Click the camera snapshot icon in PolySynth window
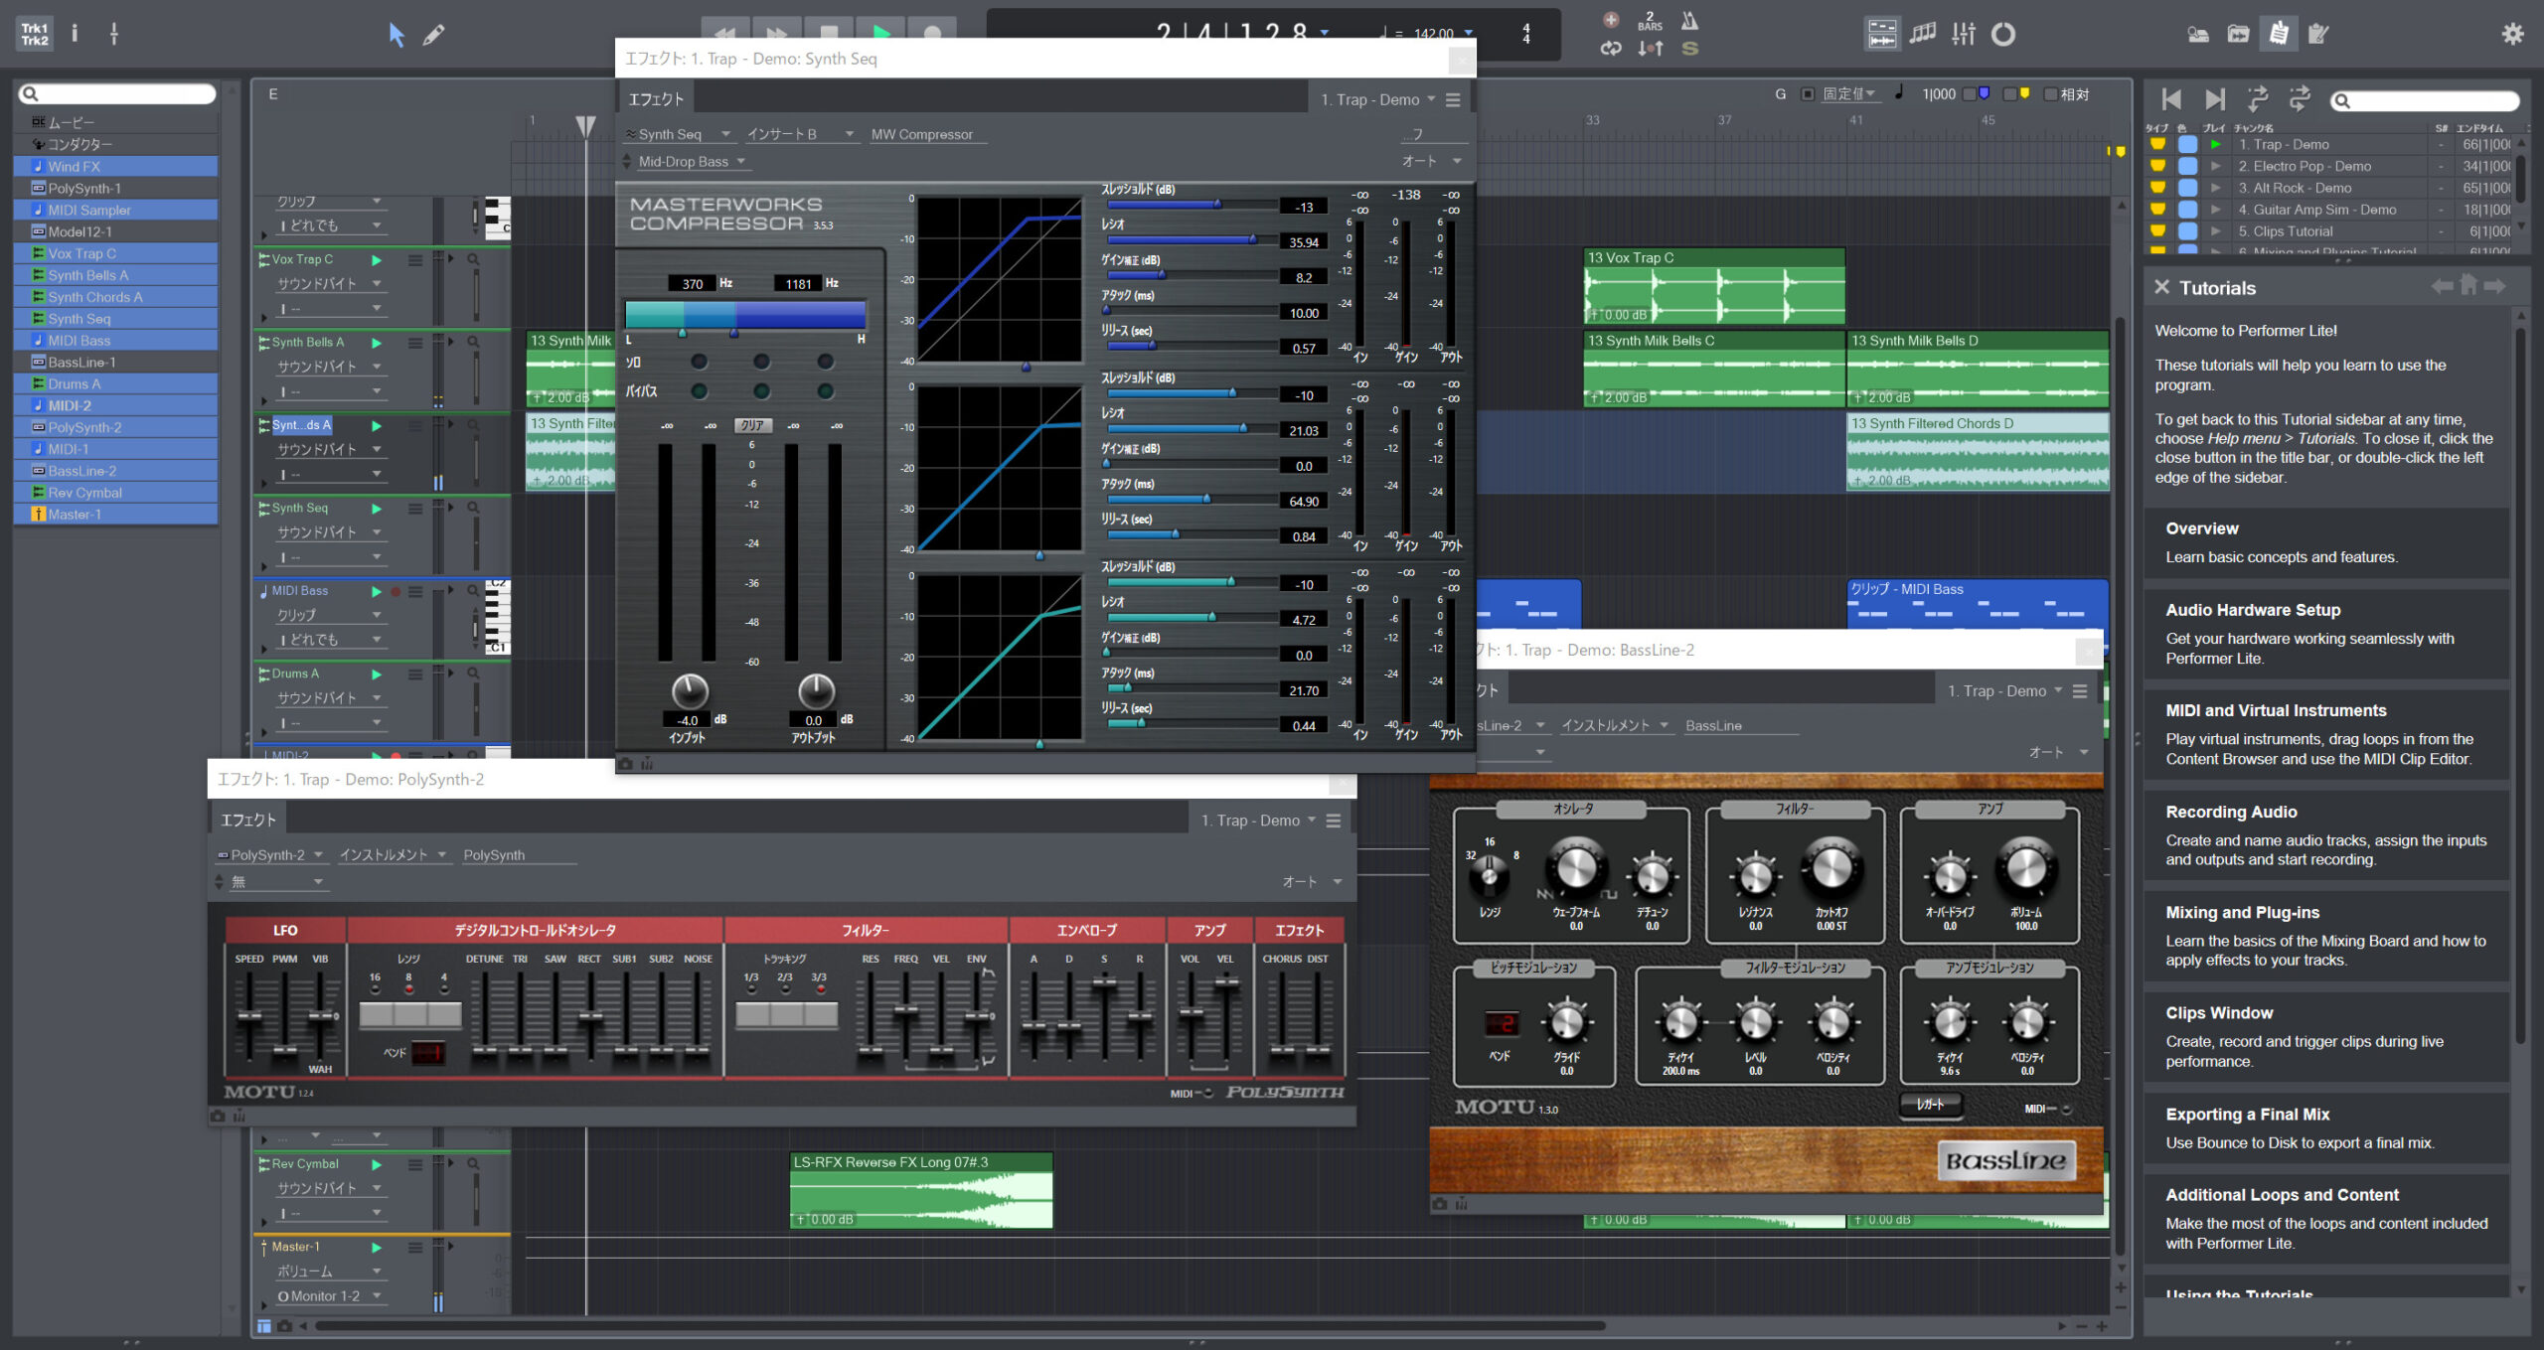This screenshot has height=1350, width=2544. 218,1117
